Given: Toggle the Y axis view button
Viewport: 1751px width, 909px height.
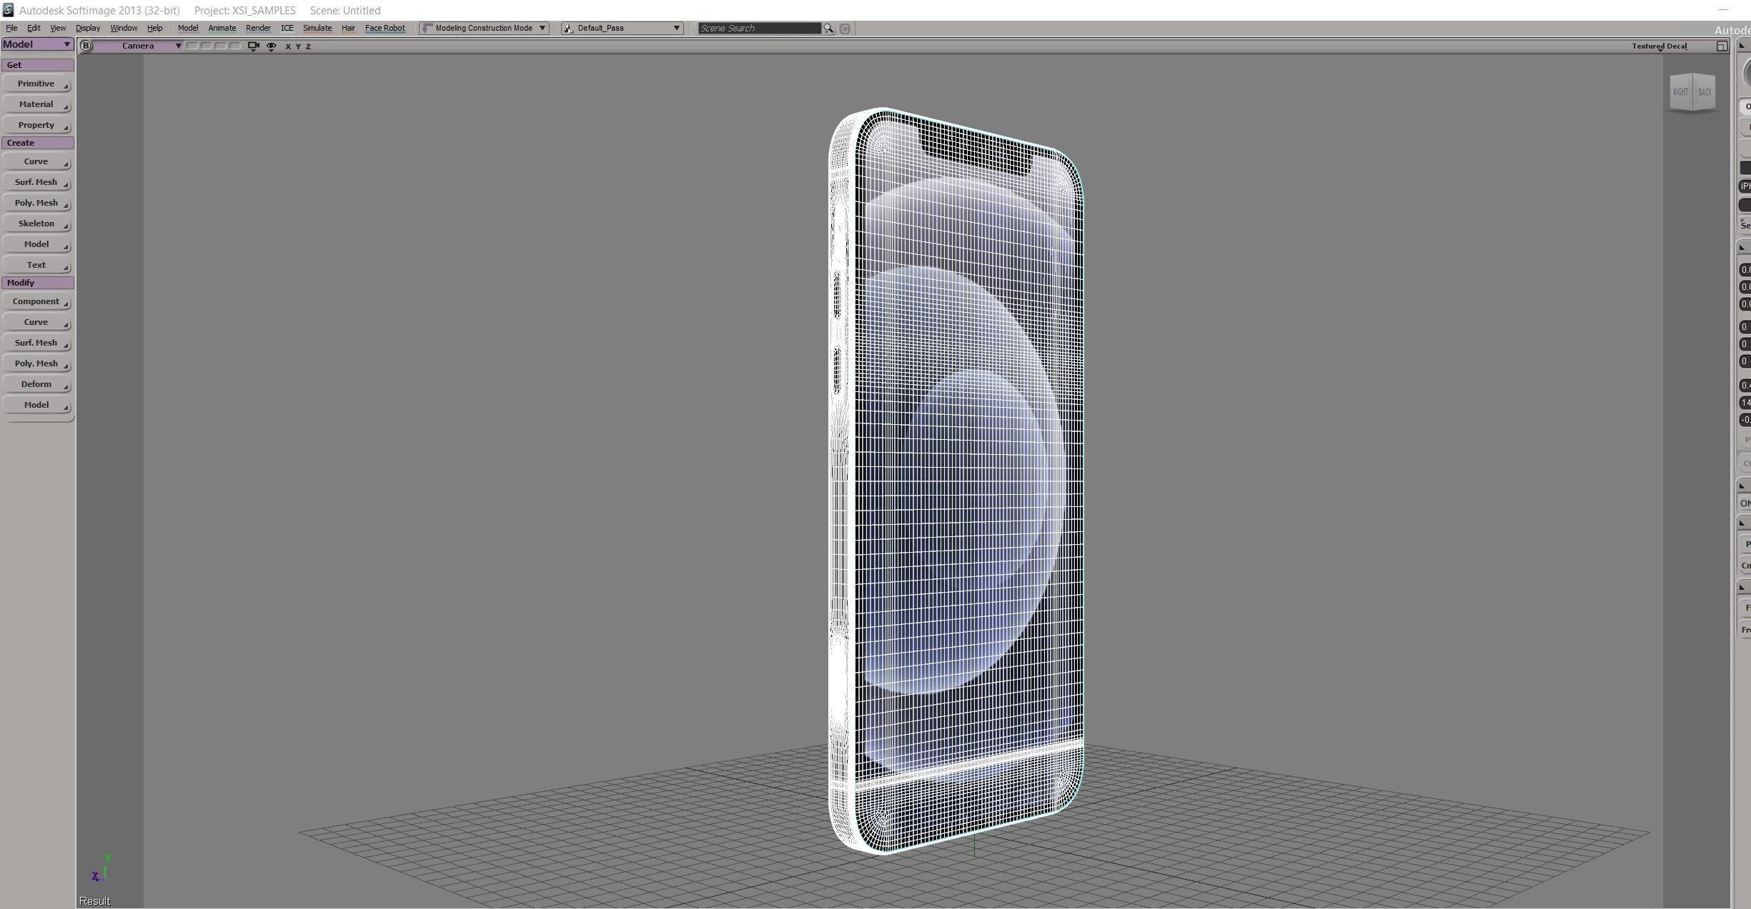Looking at the screenshot, I should (298, 46).
